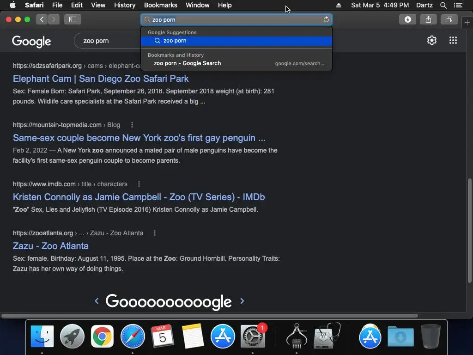Open the Safari downloads list
473x355 pixels.
pyautogui.click(x=407, y=19)
